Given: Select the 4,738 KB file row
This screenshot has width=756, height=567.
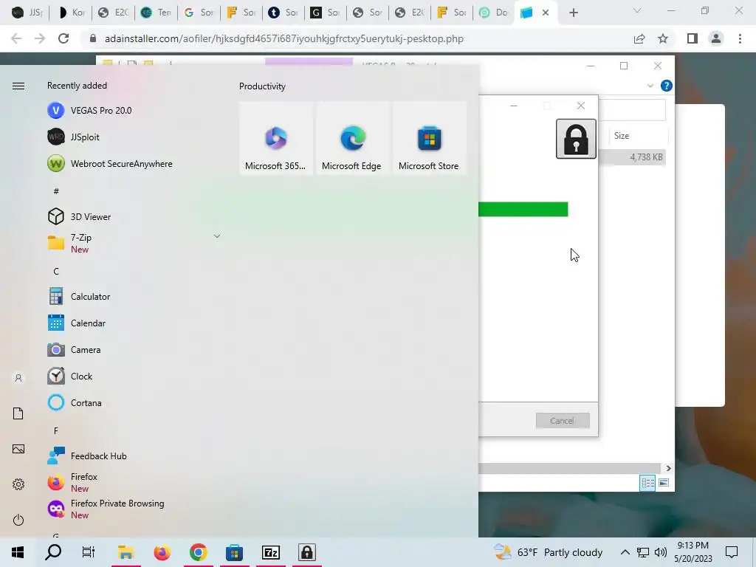Looking at the screenshot, I should tap(632, 157).
